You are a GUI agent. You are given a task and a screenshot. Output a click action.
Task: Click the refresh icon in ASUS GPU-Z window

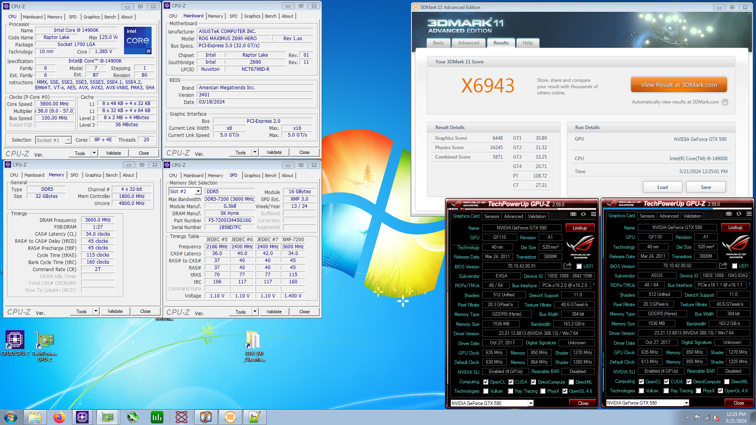pyautogui.click(x=739, y=214)
